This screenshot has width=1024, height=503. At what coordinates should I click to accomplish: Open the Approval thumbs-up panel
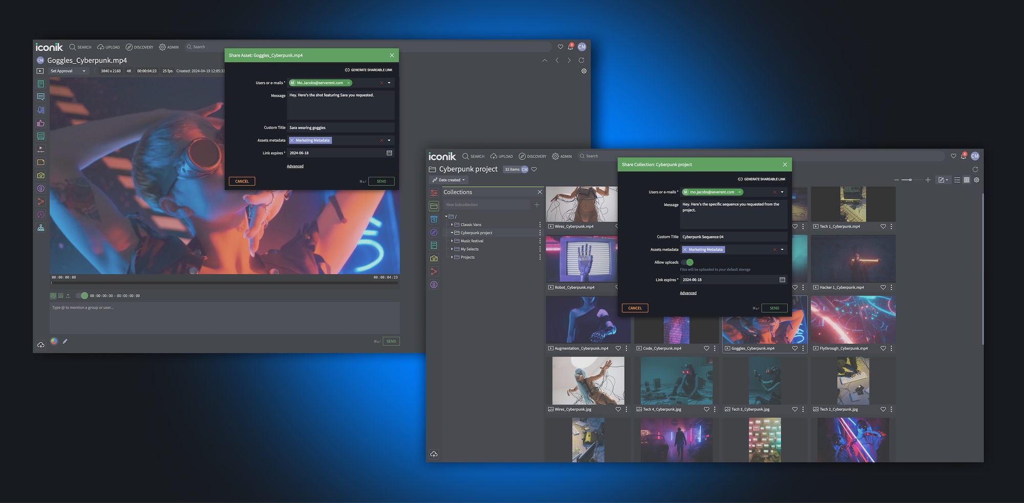(x=40, y=123)
